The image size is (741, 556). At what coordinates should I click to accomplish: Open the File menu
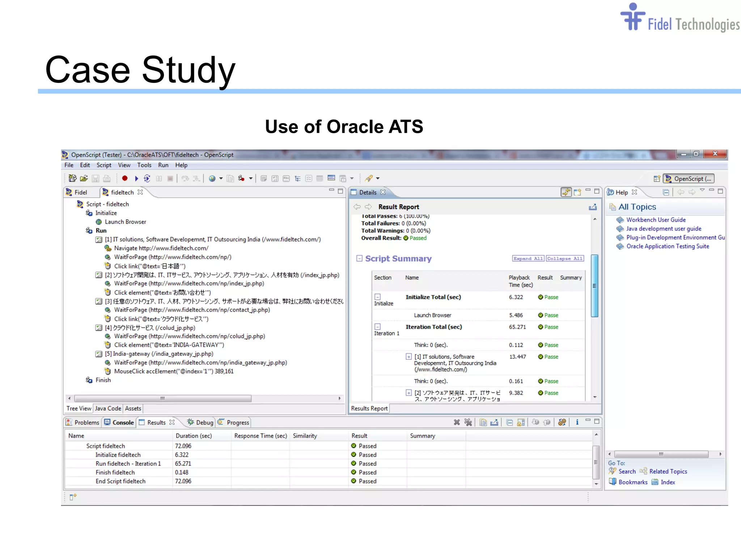pos(69,165)
